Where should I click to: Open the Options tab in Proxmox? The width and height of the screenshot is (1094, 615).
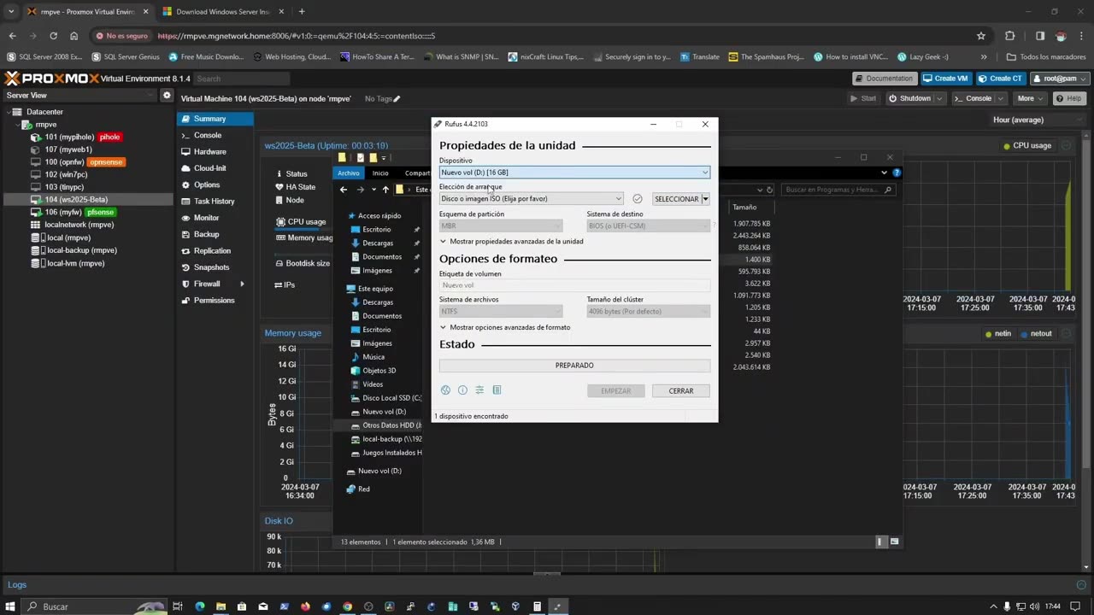point(215,184)
